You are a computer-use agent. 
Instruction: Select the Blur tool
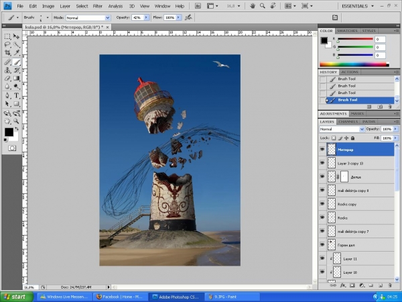[x=7, y=87]
